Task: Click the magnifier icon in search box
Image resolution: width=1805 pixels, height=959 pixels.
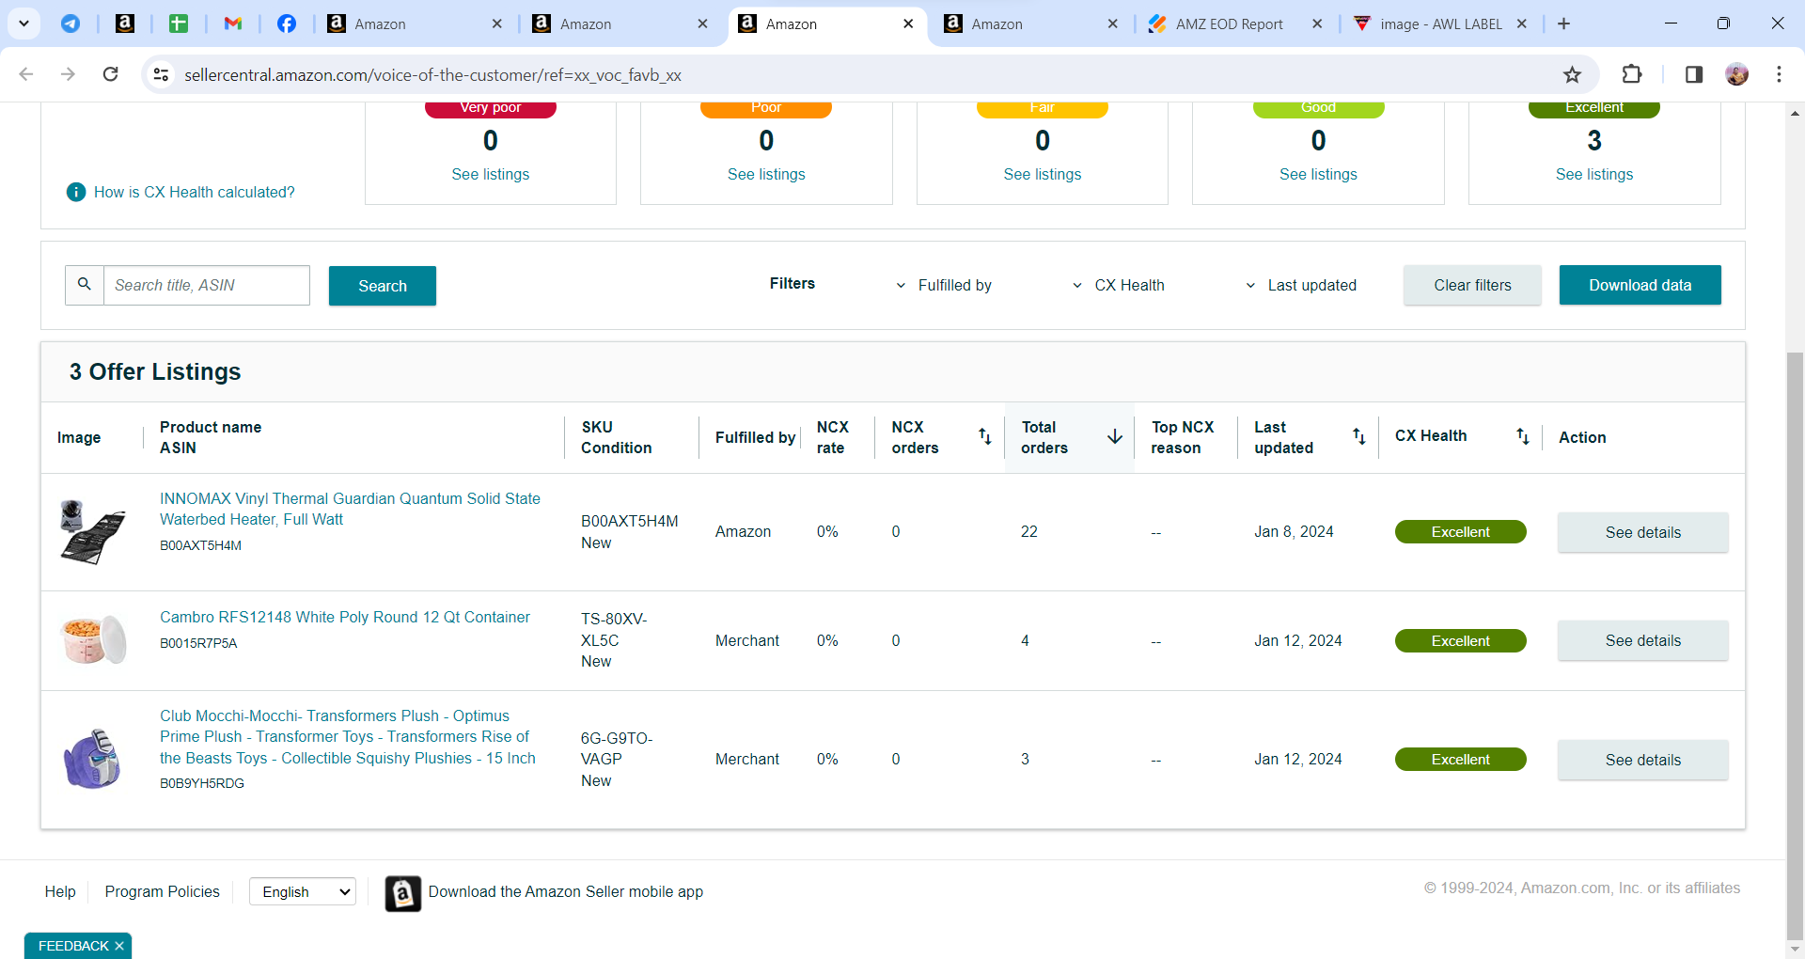Action: coord(85,285)
